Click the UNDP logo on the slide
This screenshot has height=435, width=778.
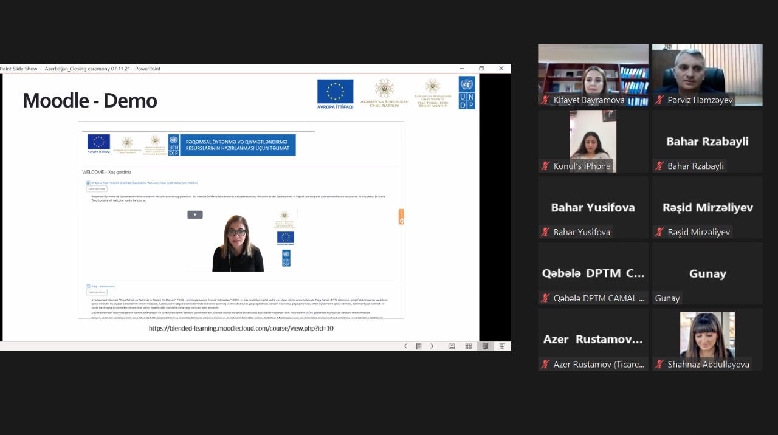pyautogui.click(x=467, y=92)
